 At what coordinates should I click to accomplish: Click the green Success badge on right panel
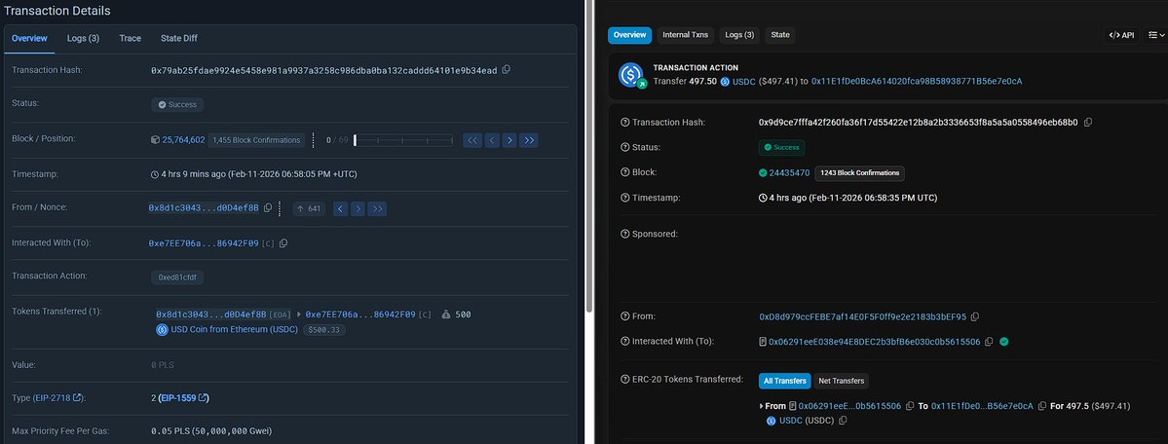[781, 147]
